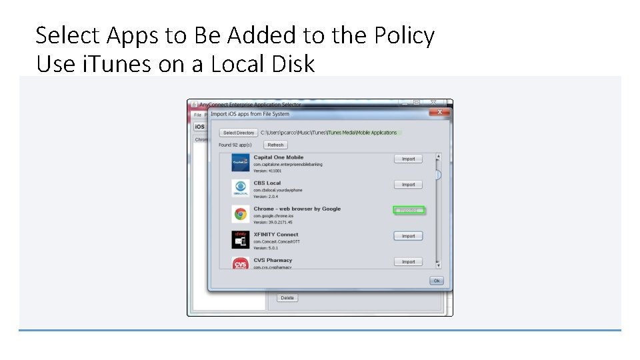Viewport: 640px width, 360px height.
Task: Click the CVS Pharmacy app icon
Action: (241, 263)
